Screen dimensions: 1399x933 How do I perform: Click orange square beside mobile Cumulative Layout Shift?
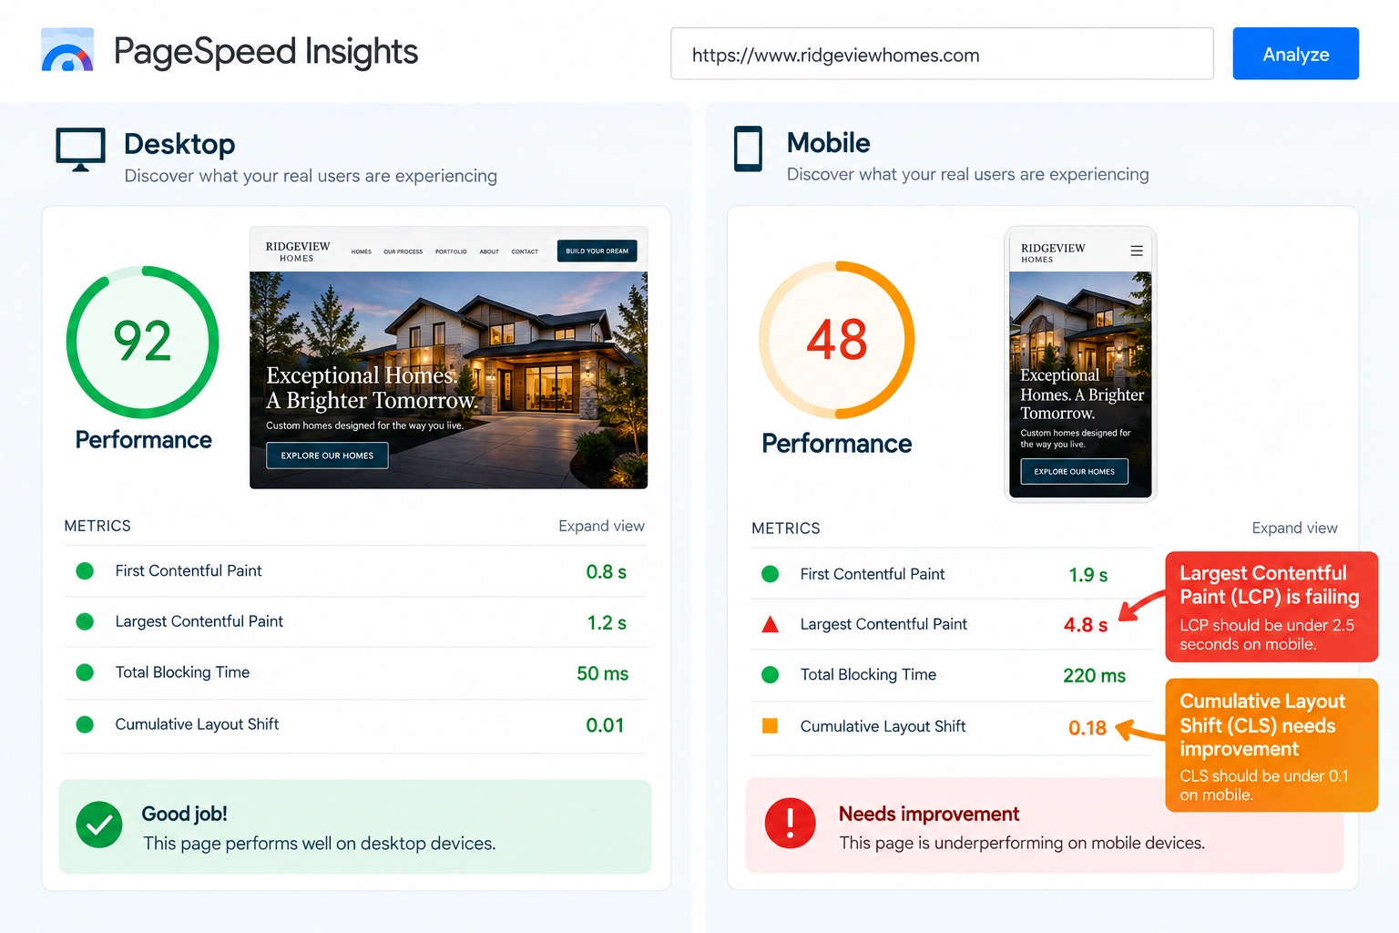[770, 726]
